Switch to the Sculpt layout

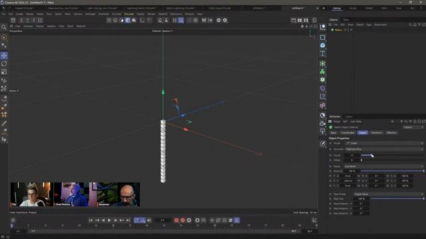(353, 9)
